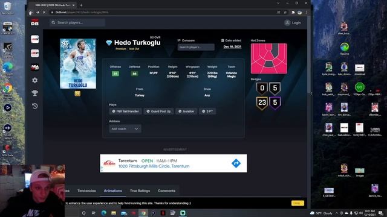Click the browser address bar
Screen dimensions: 387x217
click(163, 12)
